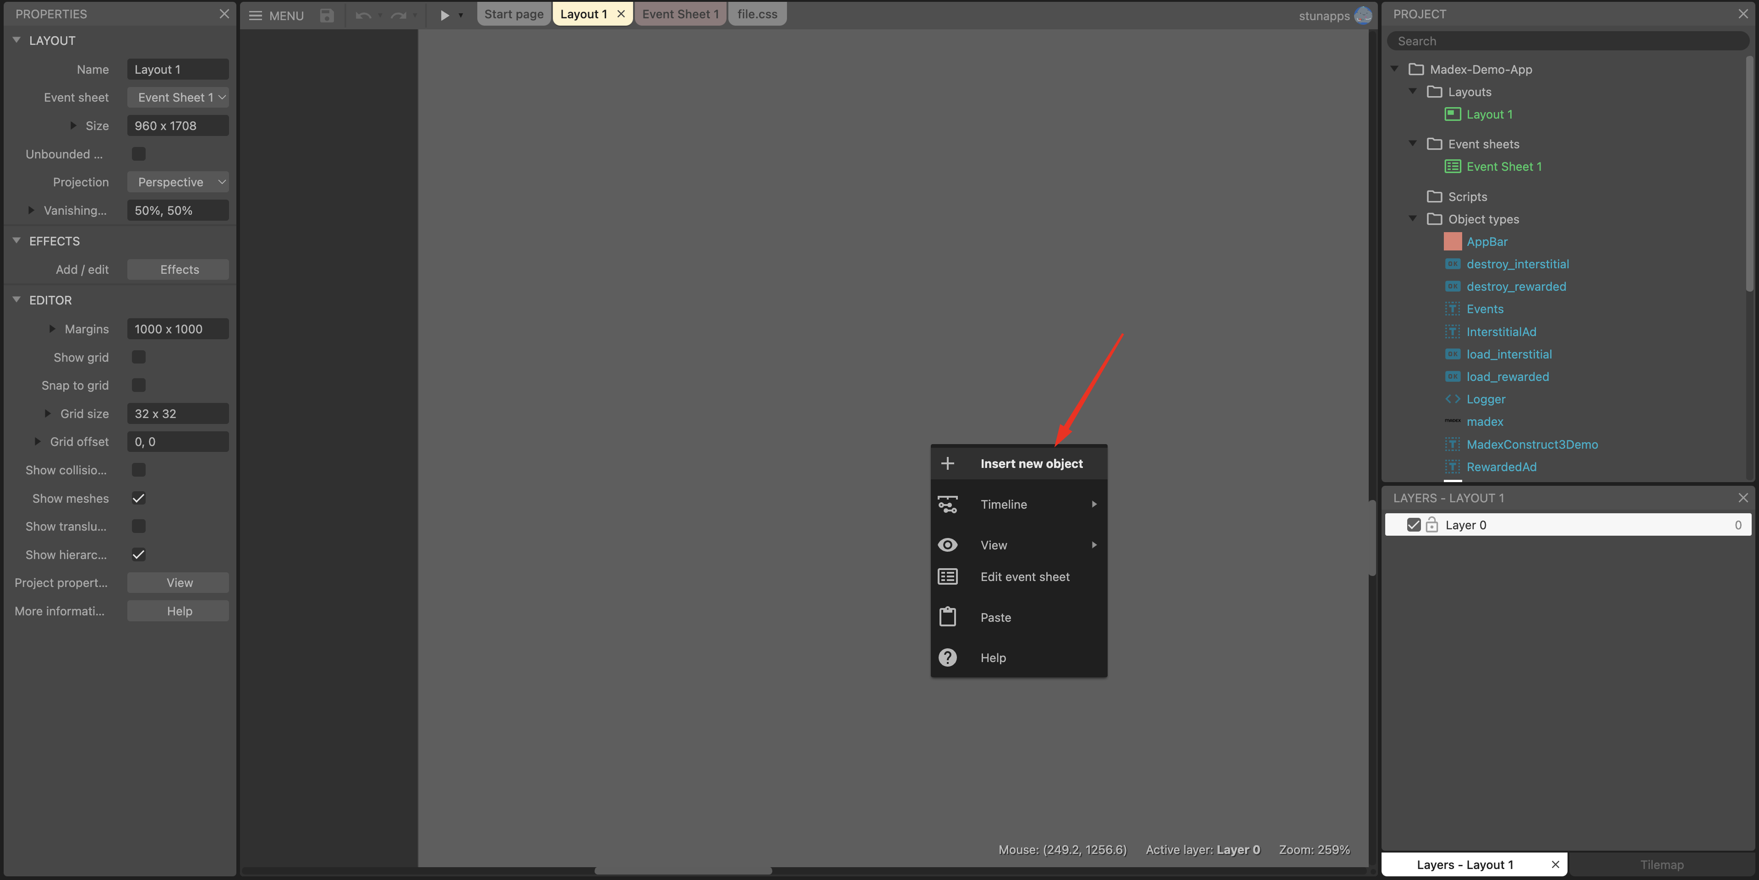Collapse the EFFECTS properties section
Image resolution: width=1759 pixels, height=880 pixels.
coord(16,241)
